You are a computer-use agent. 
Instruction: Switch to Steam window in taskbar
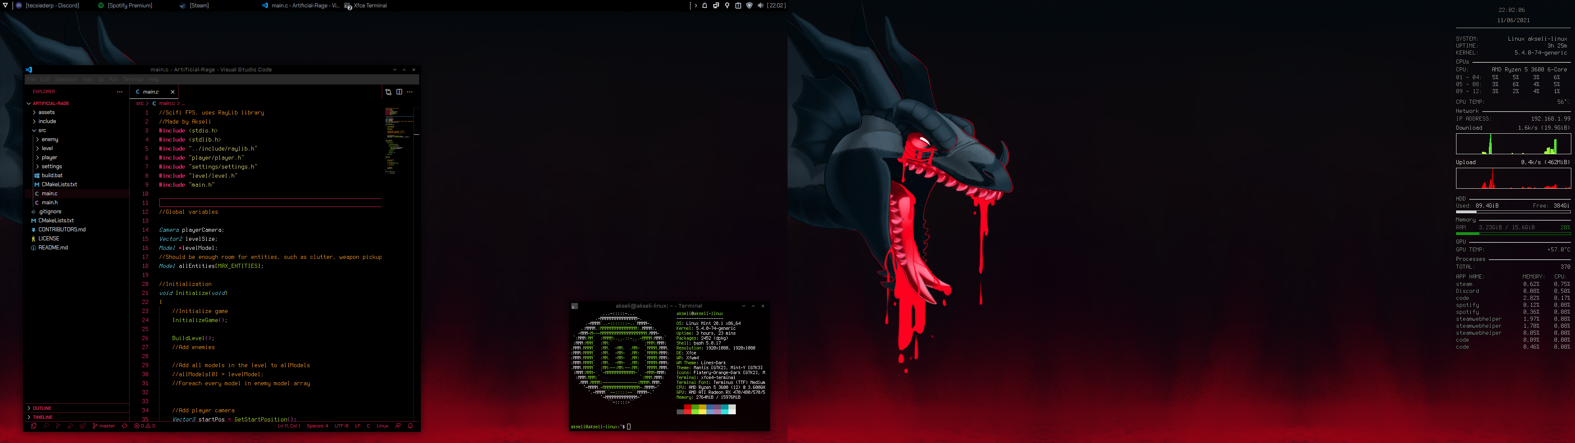point(194,5)
